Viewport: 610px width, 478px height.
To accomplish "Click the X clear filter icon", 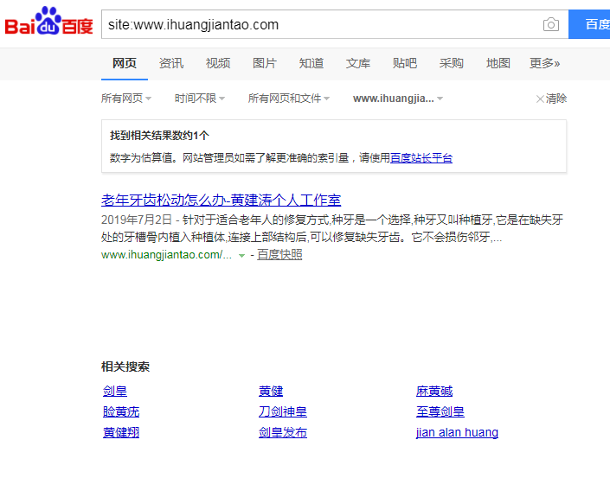I will coord(540,99).
